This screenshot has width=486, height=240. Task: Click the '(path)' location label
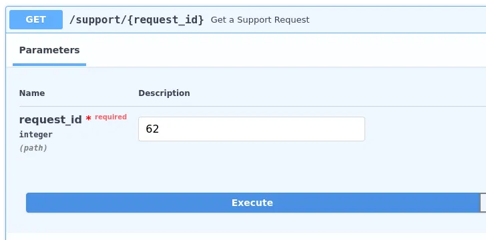click(x=33, y=148)
